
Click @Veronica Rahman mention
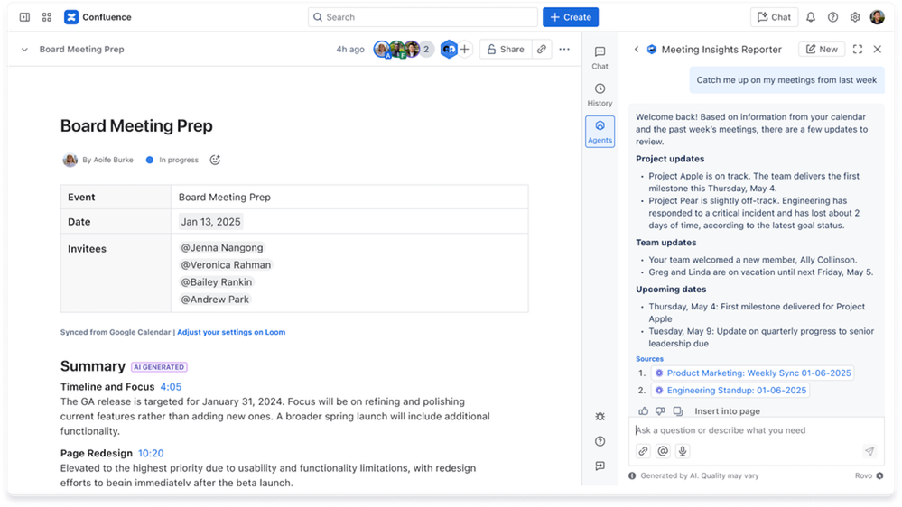(x=226, y=265)
